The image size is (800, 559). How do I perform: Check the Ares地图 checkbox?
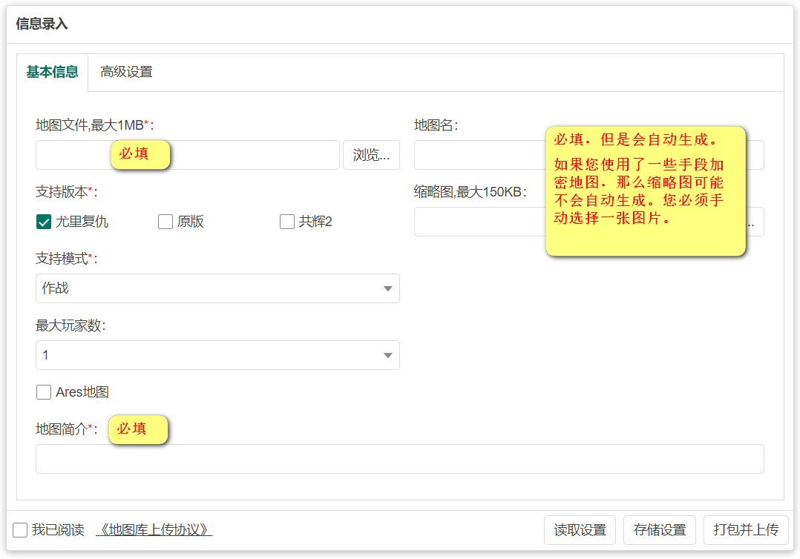[44, 392]
